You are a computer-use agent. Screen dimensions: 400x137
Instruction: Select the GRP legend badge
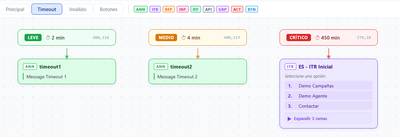pos(223,9)
